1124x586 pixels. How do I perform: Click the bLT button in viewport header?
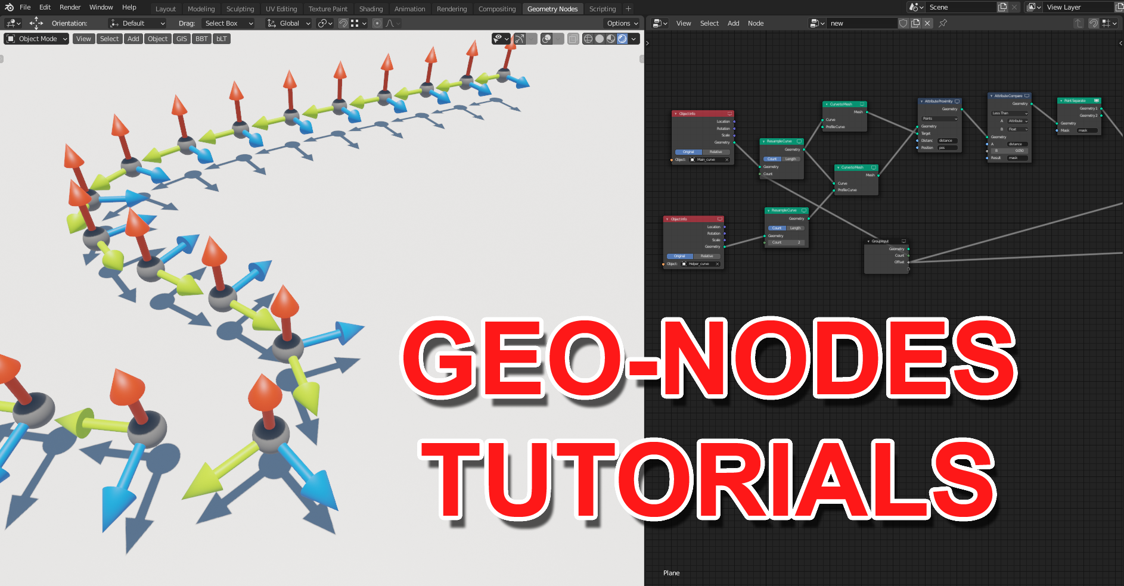pyautogui.click(x=222, y=39)
